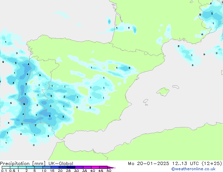Click the 0.5–1 mm legend color swatch

(14, 167)
